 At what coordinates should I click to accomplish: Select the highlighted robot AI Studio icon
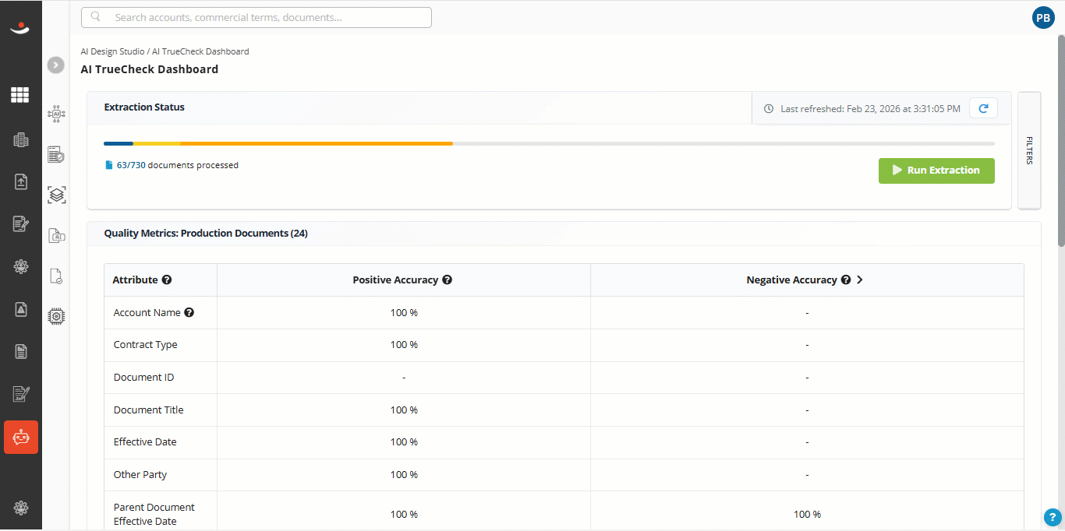point(21,438)
